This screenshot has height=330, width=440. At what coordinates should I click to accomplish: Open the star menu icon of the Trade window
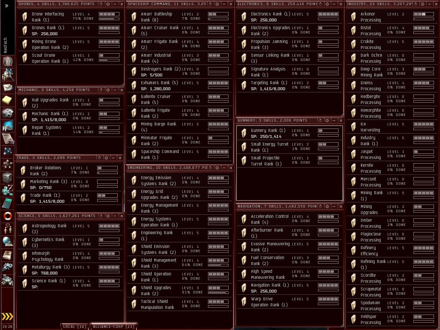(x=100, y=158)
